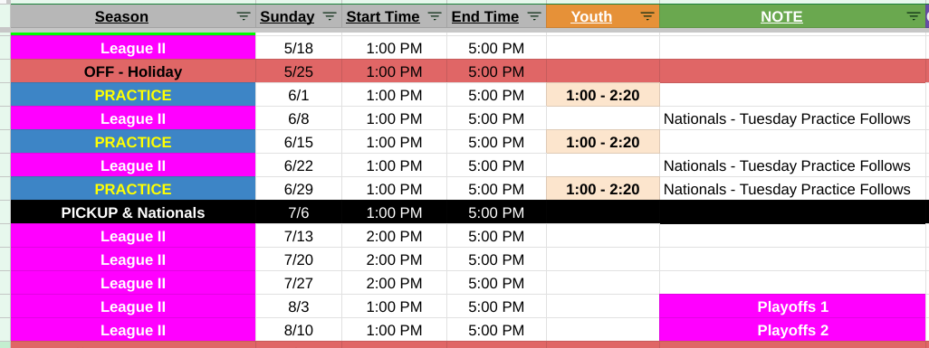The width and height of the screenshot is (929, 348).
Task: Open the NOTE column filter icon
Action: click(914, 16)
